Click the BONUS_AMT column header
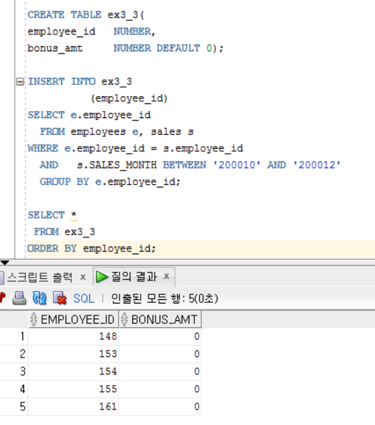The image size is (375, 425). (160, 320)
